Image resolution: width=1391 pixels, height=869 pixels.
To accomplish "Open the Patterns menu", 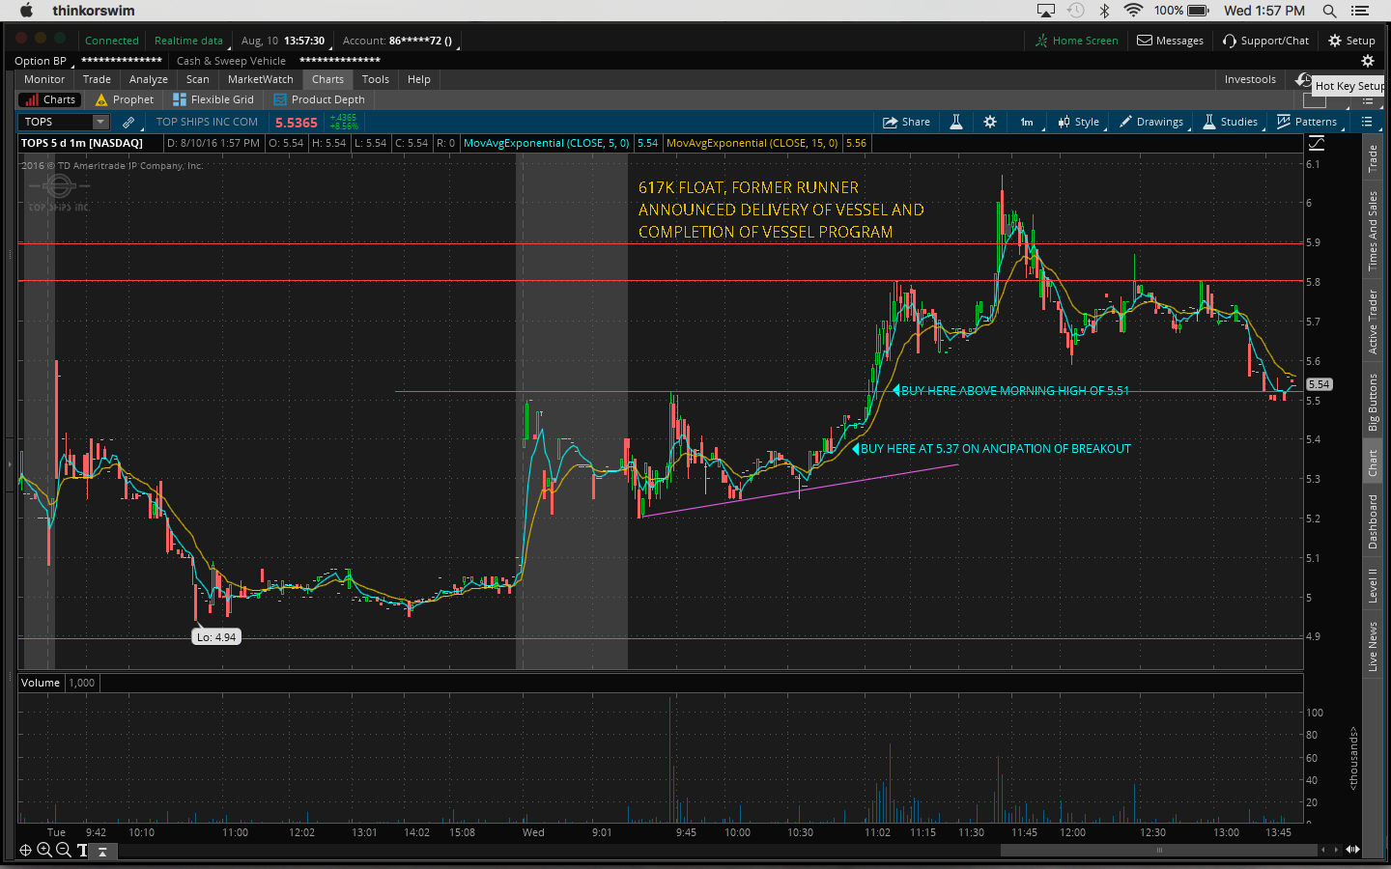I will pyautogui.click(x=1308, y=122).
